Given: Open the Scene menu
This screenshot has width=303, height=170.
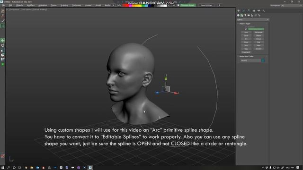Looking at the screenshot, I should click(53, 5).
